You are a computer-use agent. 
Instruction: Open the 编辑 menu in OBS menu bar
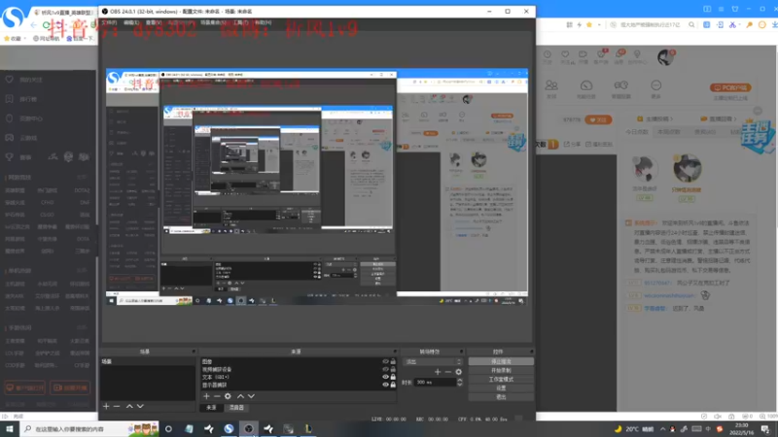click(x=131, y=22)
